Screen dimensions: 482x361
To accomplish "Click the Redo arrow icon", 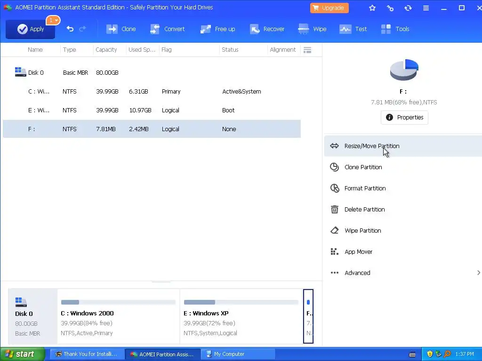I will point(82,29).
